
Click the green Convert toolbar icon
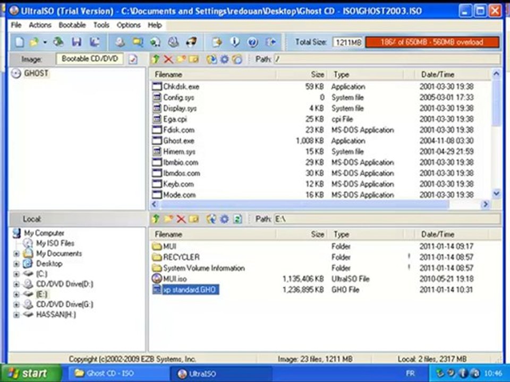click(x=155, y=42)
